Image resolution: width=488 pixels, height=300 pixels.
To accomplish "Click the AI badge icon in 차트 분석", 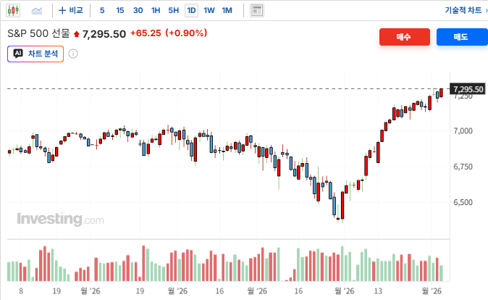I will 18,54.
